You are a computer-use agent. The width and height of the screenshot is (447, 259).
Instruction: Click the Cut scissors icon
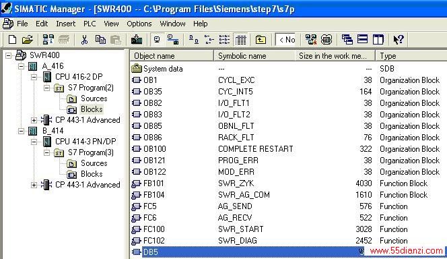(84, 39)
